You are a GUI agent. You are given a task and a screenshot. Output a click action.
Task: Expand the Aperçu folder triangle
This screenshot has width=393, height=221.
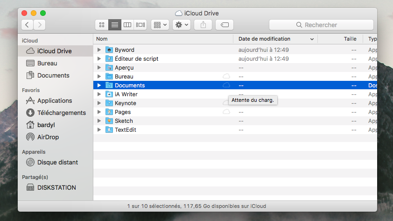(99, 67)
